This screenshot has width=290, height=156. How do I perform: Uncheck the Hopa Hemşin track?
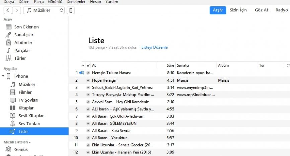click(88, 80)
